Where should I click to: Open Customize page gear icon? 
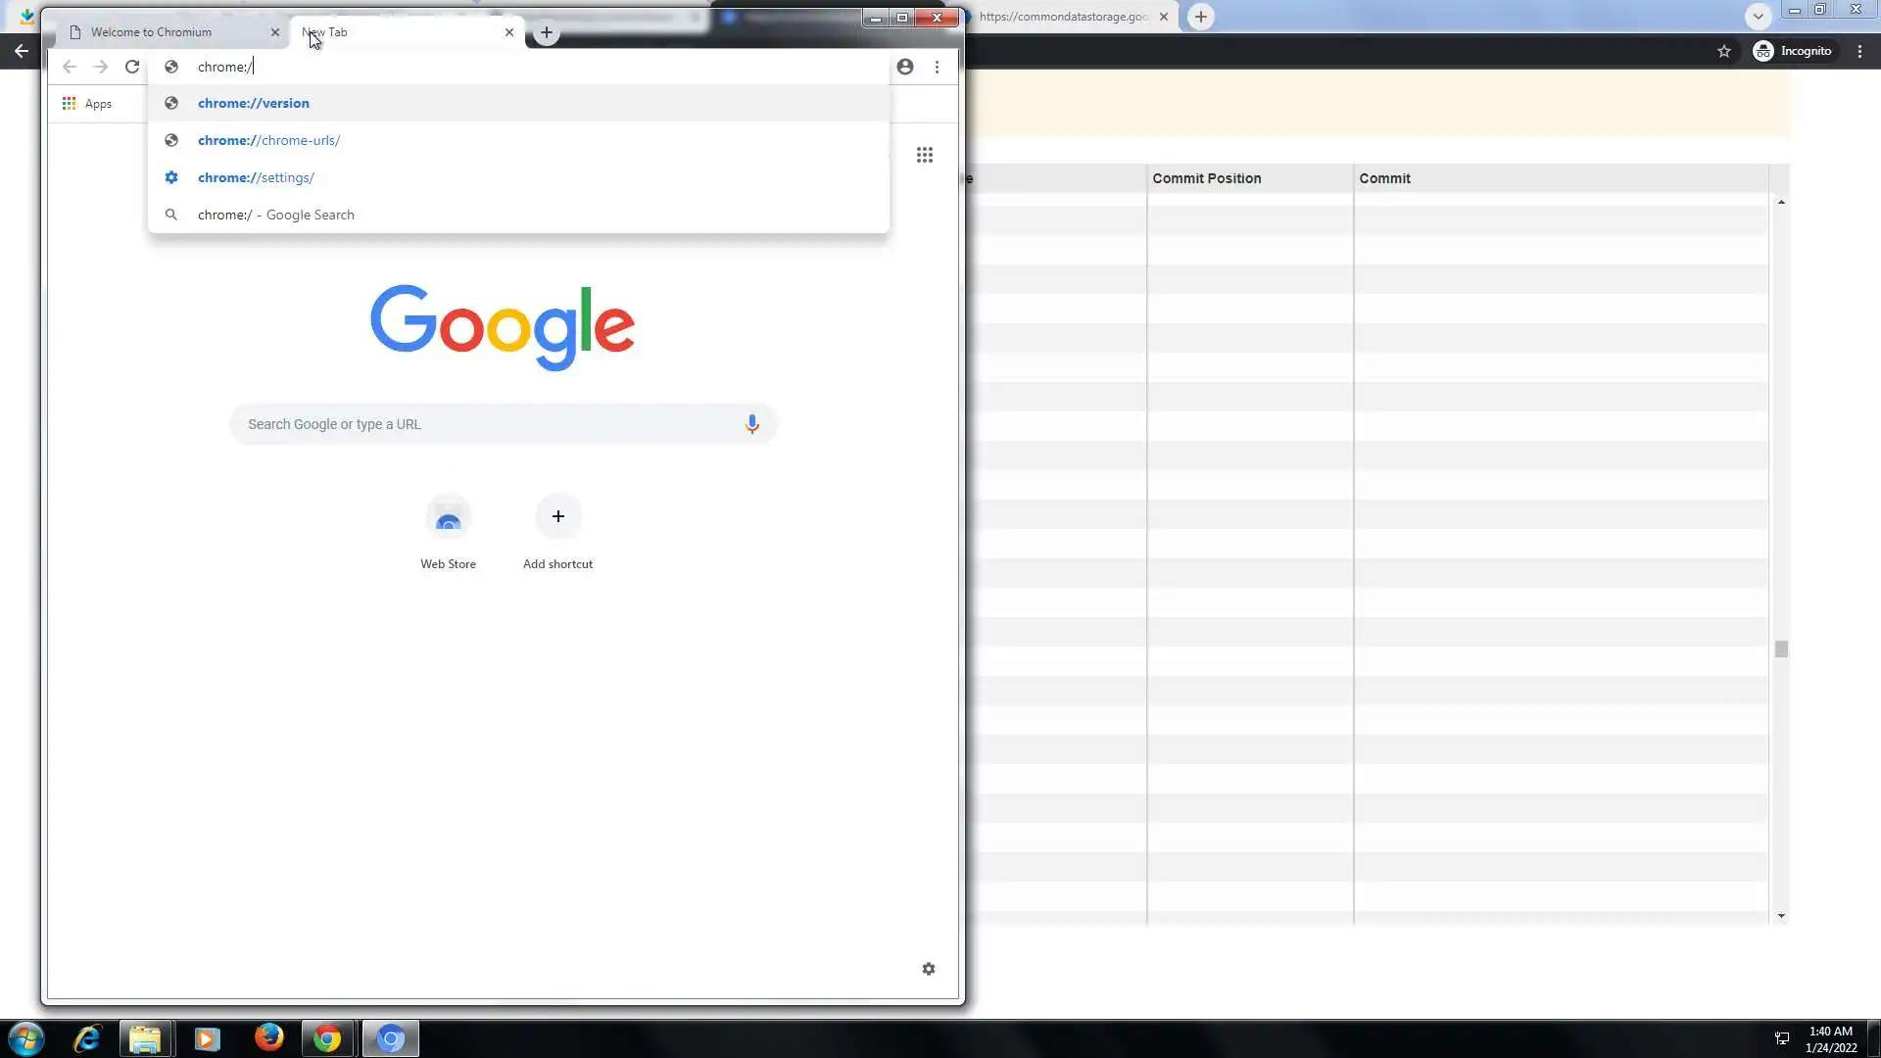928,969
